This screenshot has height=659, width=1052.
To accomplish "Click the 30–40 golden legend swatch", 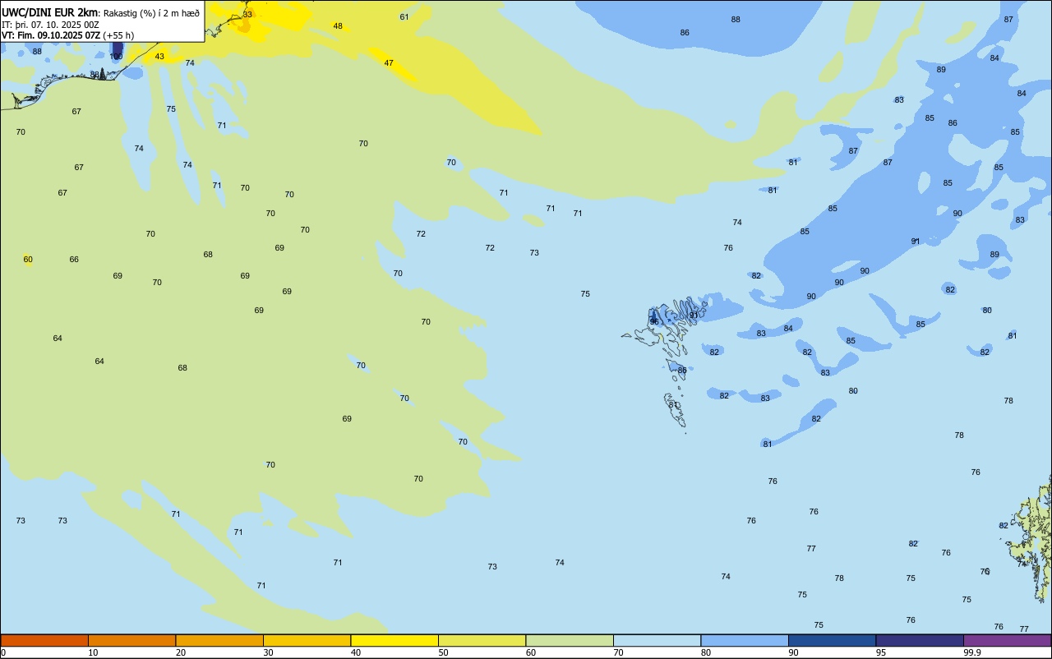I will pyautogui.click(x=307, y=640).
